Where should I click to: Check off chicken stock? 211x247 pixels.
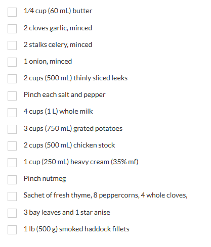tap(12, 146)
